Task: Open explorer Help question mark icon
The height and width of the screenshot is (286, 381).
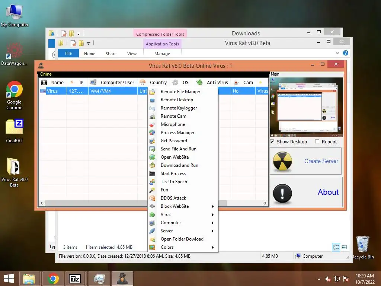Action: tap(346, 53)
